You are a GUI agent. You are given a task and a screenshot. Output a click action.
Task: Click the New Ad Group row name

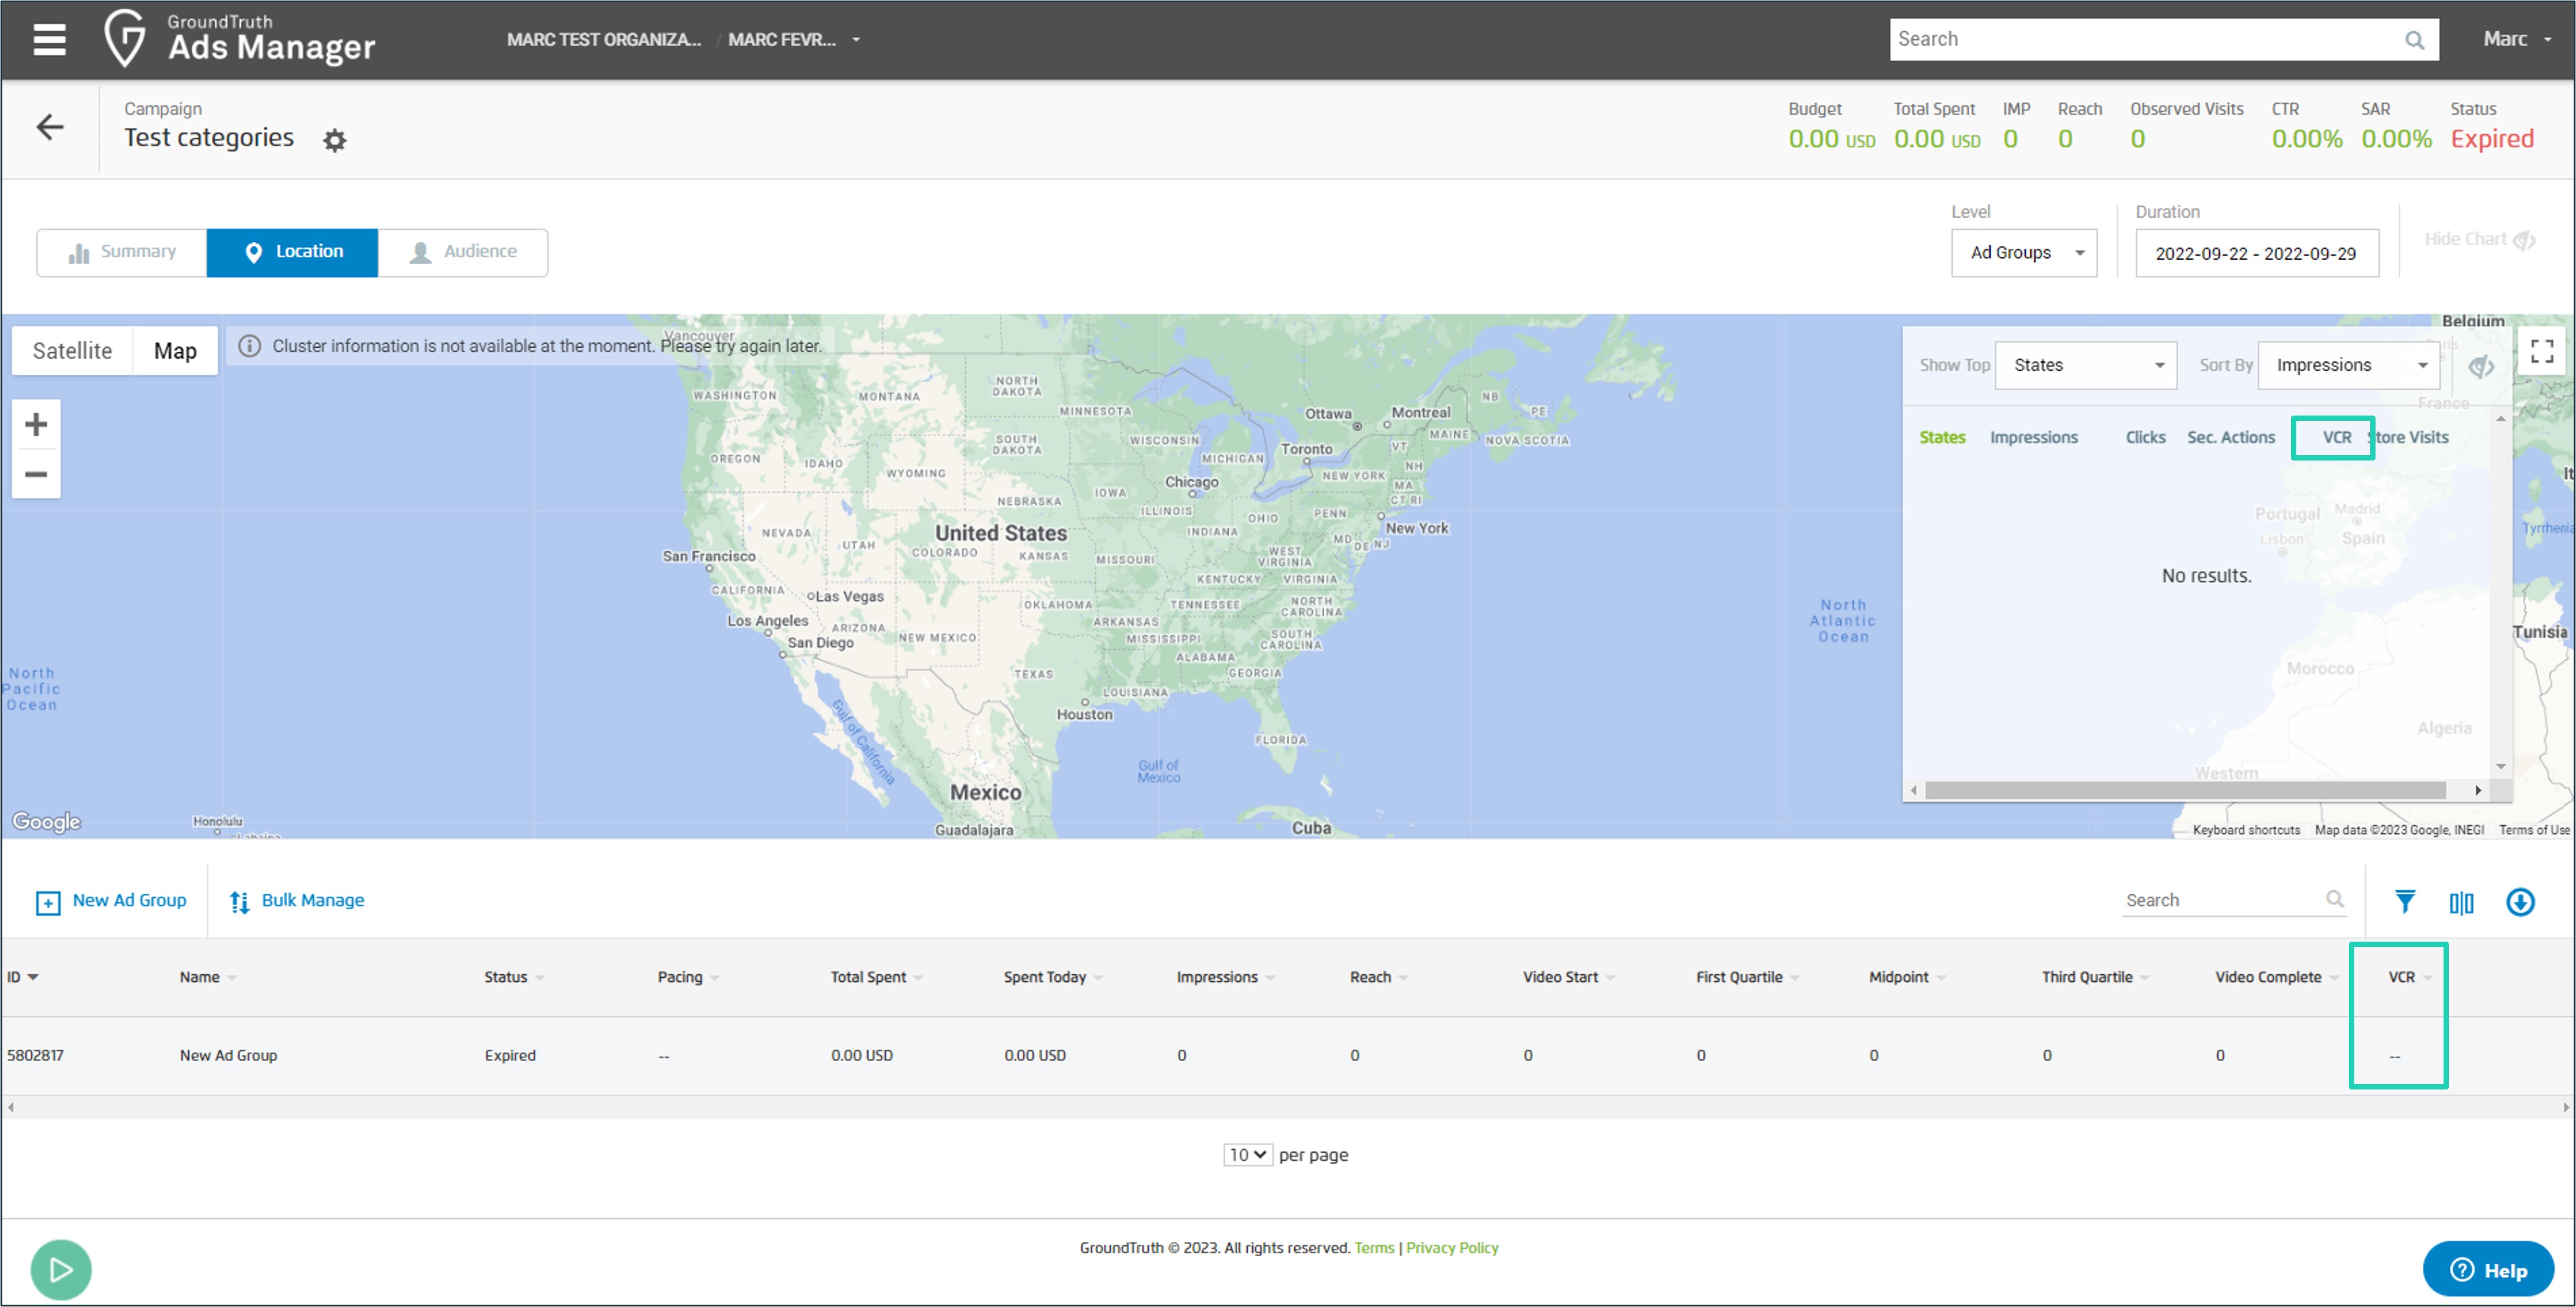pos(228,1055)
